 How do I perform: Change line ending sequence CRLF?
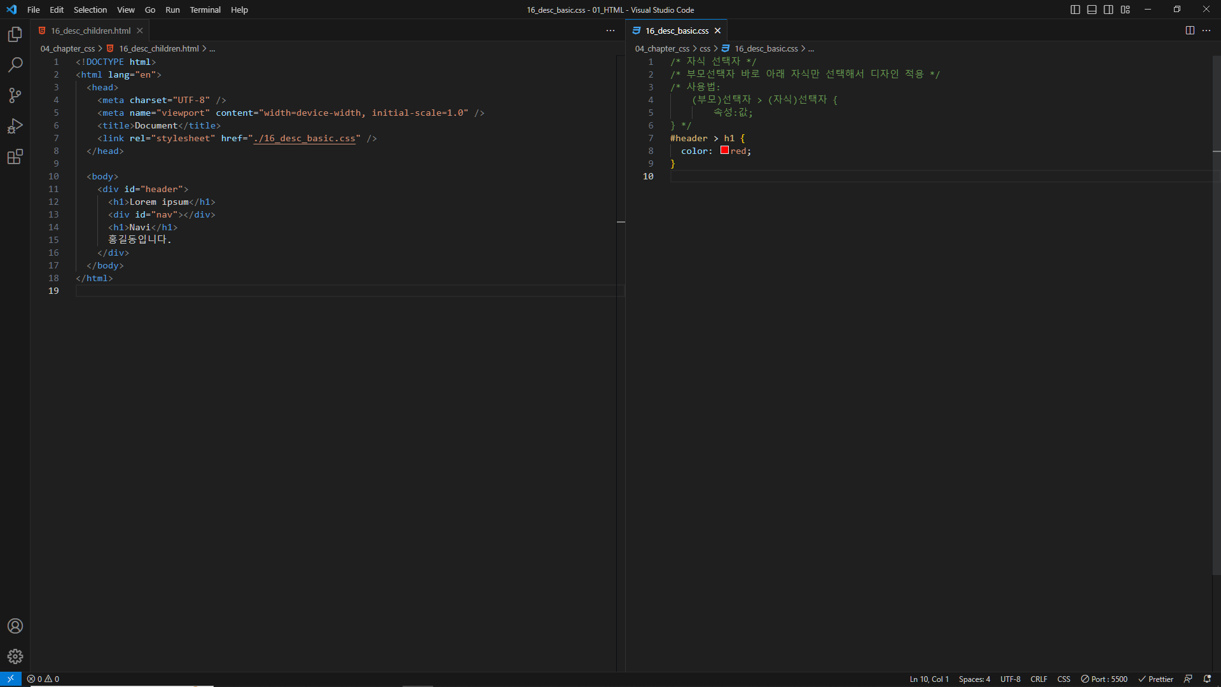1038,679
